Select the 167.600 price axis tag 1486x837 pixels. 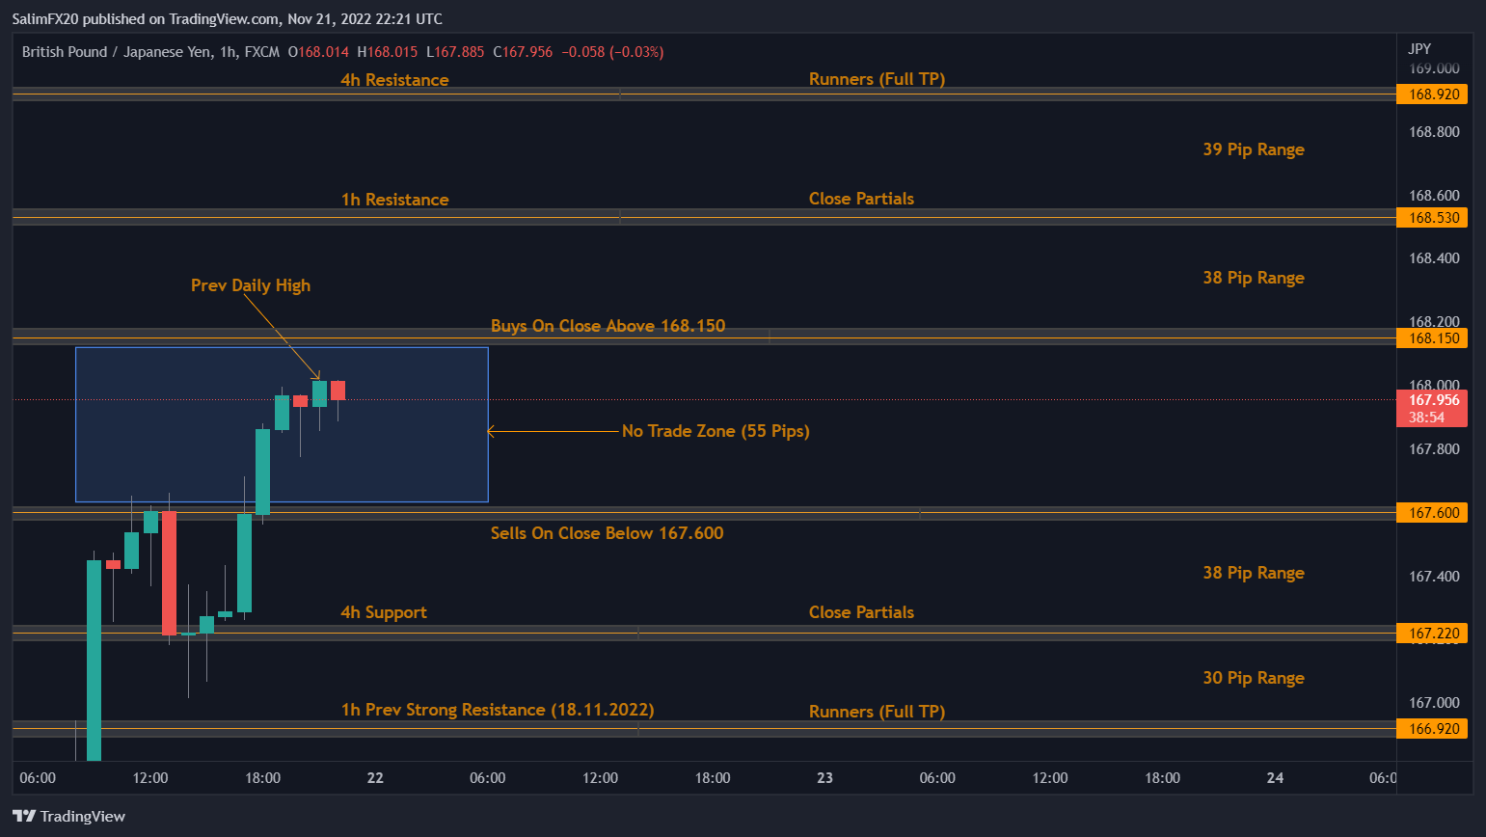(x=1433, y=513)
